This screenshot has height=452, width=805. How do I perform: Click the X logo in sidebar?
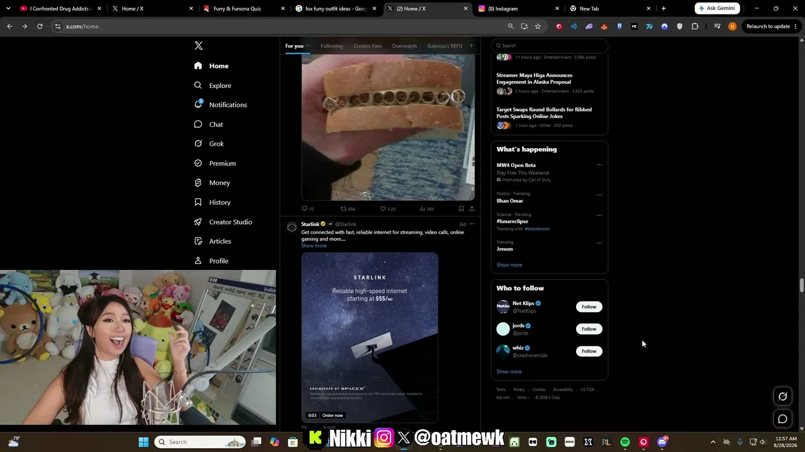[x=198, y=46]
